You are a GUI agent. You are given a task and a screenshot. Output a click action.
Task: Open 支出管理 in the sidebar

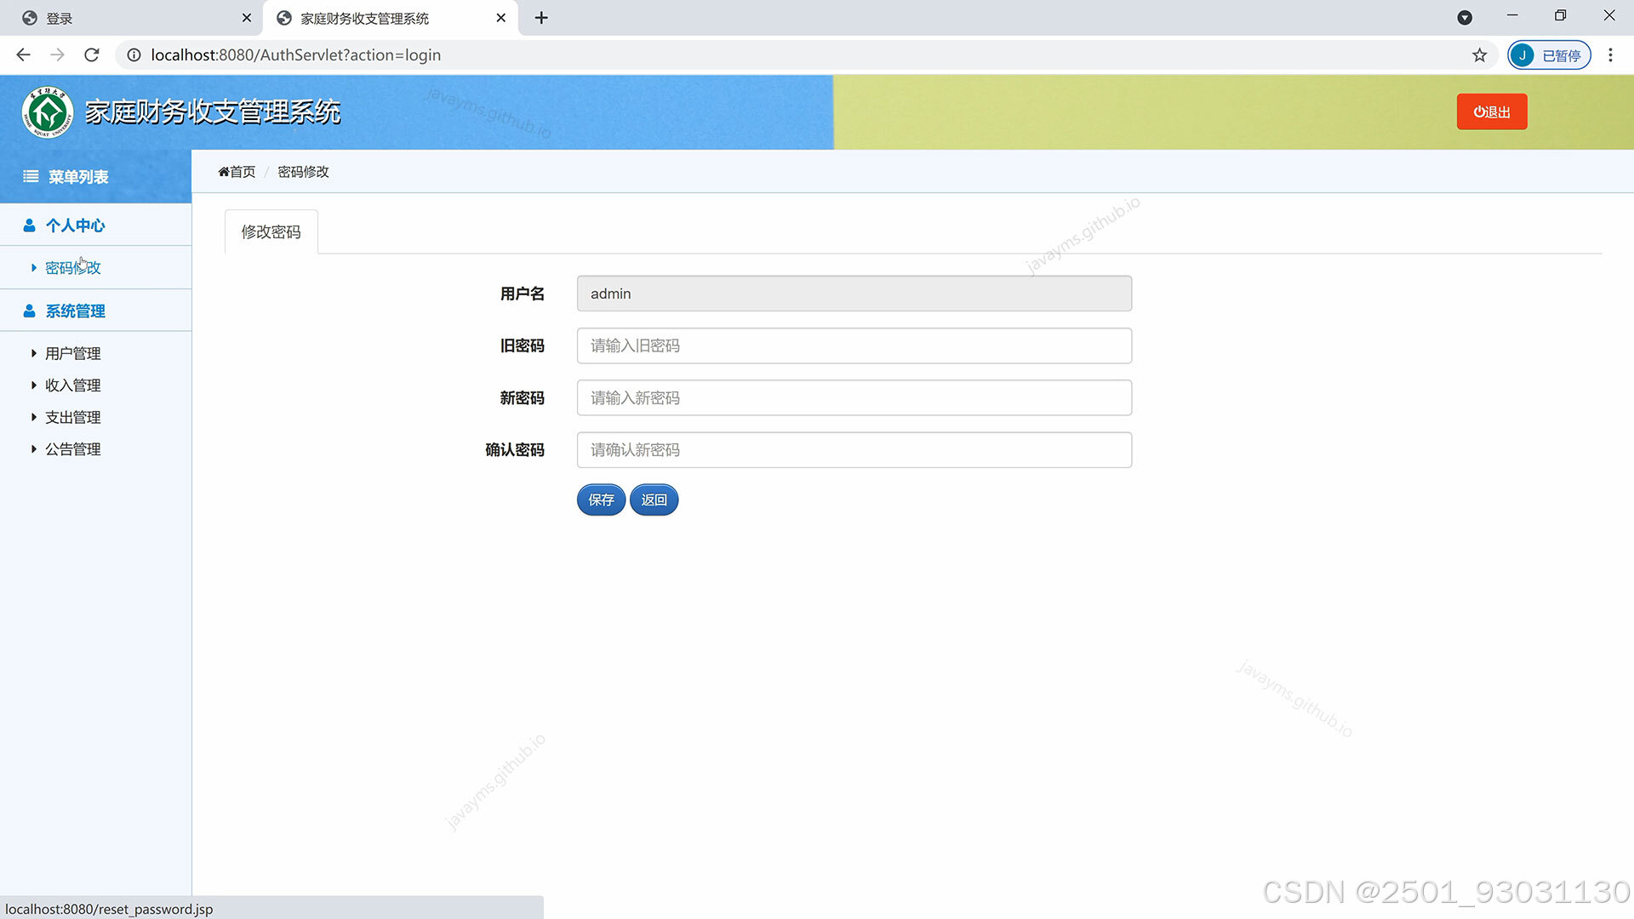(72, 417)
